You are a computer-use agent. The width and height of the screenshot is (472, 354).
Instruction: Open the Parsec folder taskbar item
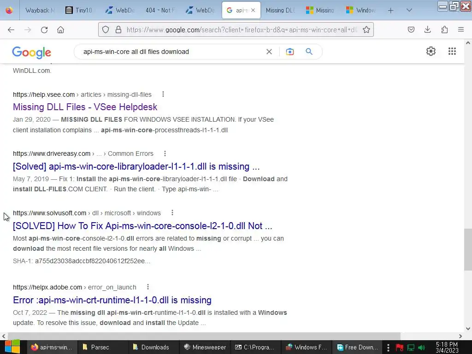click(x=103, y=347)
